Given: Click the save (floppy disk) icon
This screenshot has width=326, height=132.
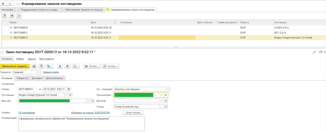Looking at the screenshot, I should pos(34,66).
